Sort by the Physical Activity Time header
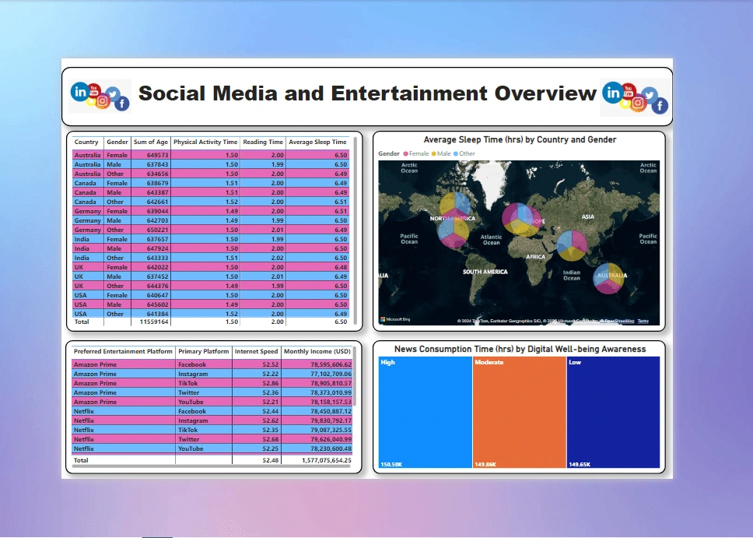 click(205, 142)
